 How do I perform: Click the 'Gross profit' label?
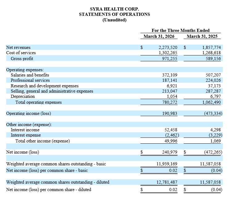(x=22, y=59)
